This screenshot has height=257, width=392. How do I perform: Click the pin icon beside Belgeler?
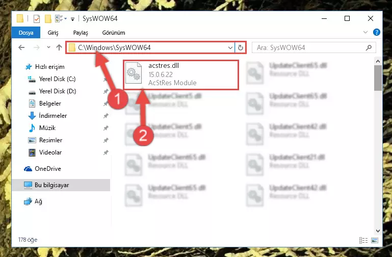[106, 104]
